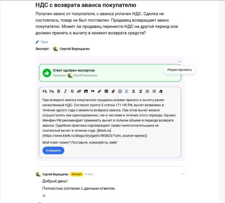Toggle bold text formatting
Screen dimensions: 225x203
pyautogui.click(x=59, y=91)
